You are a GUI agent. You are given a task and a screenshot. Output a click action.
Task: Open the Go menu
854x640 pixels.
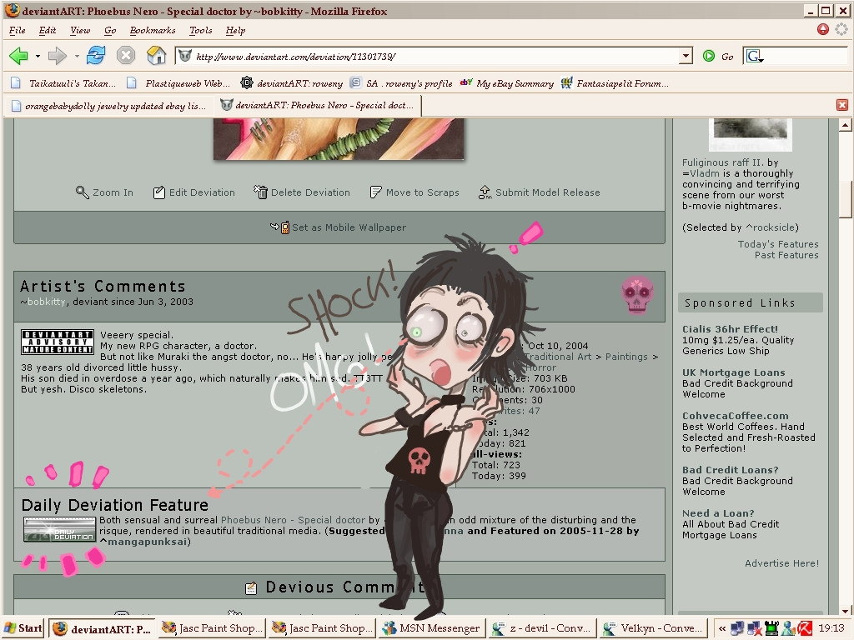(110, 31)
